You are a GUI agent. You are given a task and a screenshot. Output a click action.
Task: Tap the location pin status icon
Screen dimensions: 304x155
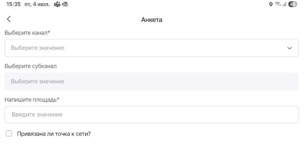(271, 4)
